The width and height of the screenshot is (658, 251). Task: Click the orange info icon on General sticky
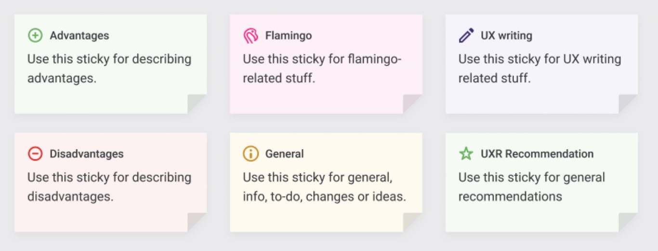pyautogui.click(x=250, y=154)
